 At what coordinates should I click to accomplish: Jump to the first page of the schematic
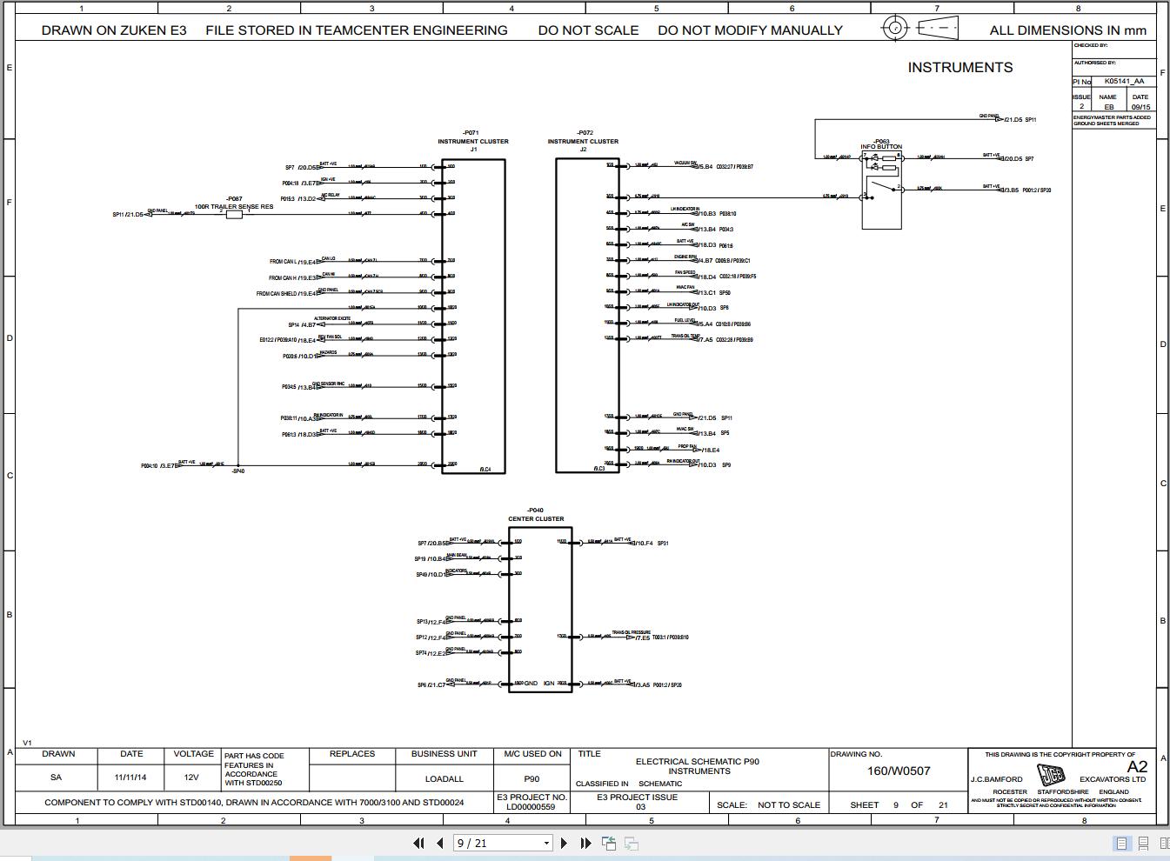coord(418,843)
